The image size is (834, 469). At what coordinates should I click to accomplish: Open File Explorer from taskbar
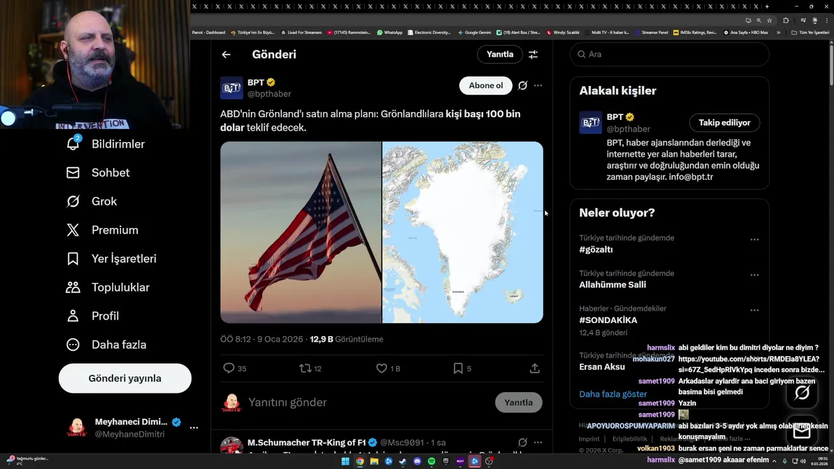(374, 461)
